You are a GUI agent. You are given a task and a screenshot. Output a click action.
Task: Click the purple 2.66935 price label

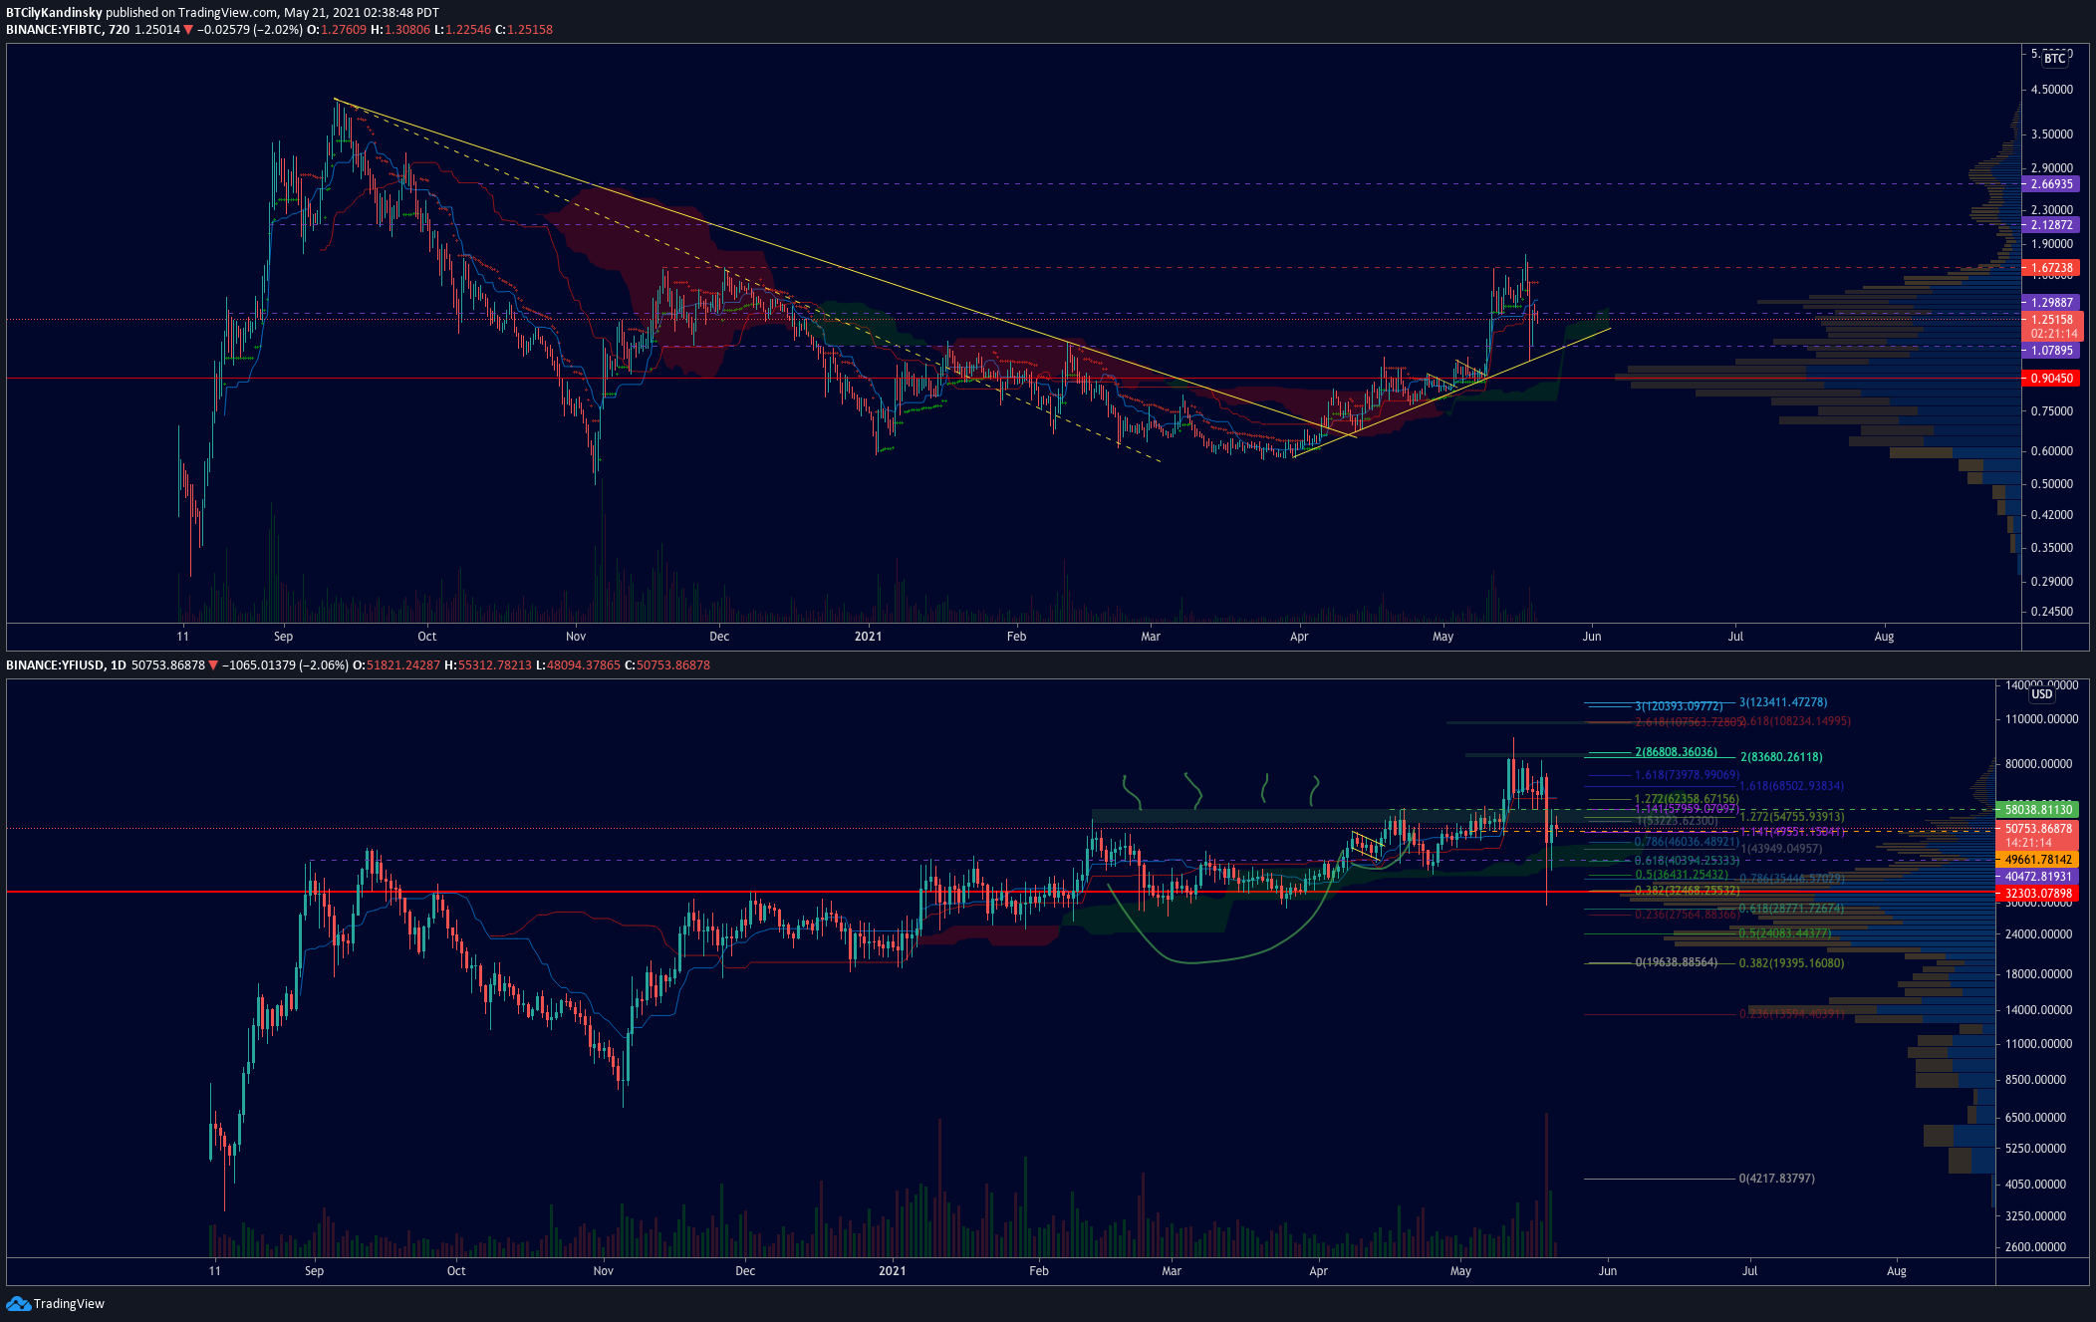click(x=2052, y=184)
